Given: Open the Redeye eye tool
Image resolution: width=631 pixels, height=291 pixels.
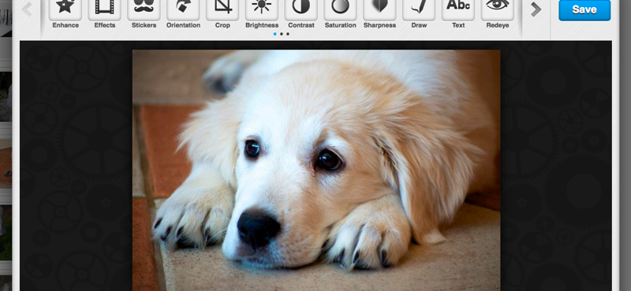Looking at the screenshot, I should click(498, 9).
